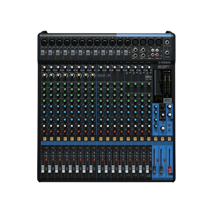Toggle the PAD switch on channel 7
This screenshot has width=213, height=213.
pyautogui.click(x=88, y=53)
